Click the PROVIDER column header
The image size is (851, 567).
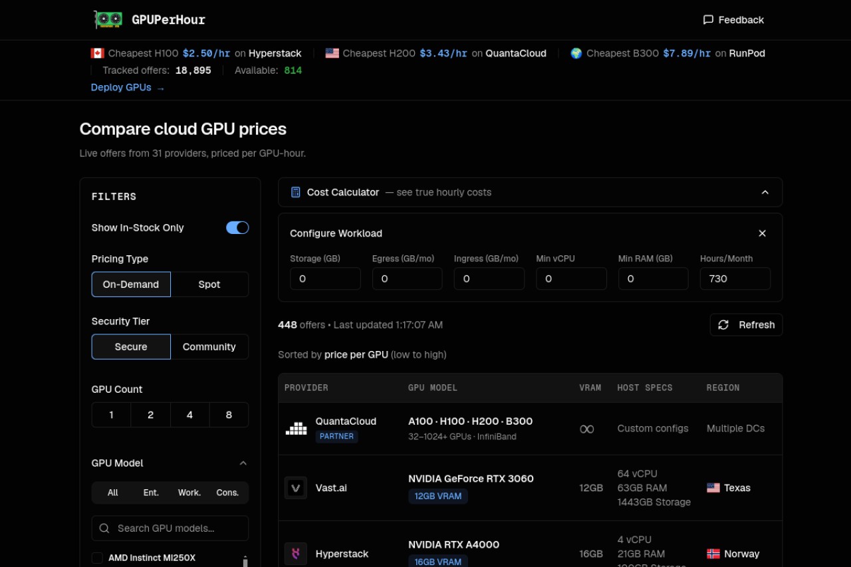pyautogui.click(x=306, y=388)
